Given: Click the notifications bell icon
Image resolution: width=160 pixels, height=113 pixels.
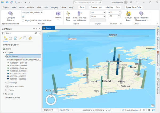Looking at the screenshot, I should point(131,2).
